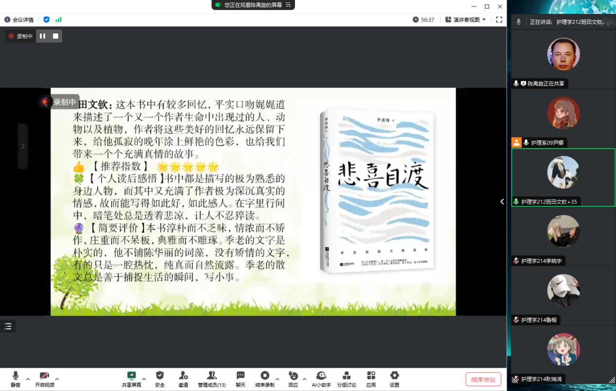Image resolution: width=616 pixels, height=391 pixels.
Task: Open the 应用 apps icon
Action: (371, 378)
